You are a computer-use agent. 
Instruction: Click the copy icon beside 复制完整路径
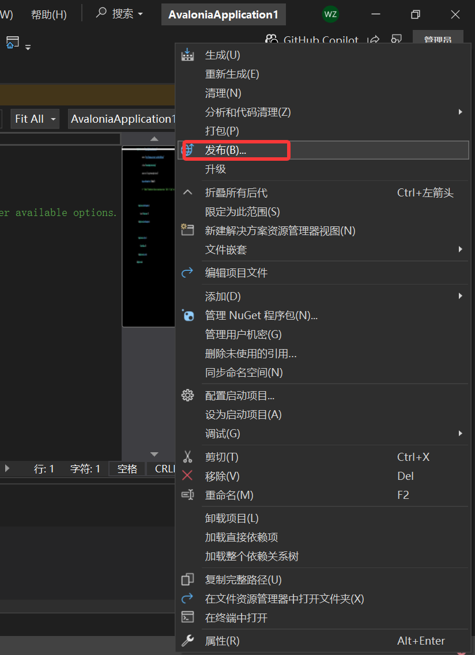click(187, 580)
